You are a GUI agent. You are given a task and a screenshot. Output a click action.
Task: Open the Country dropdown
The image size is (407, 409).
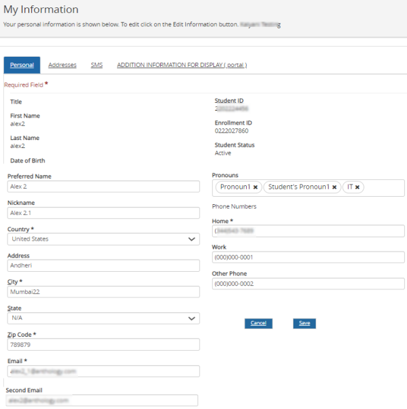tap(103, 239)
